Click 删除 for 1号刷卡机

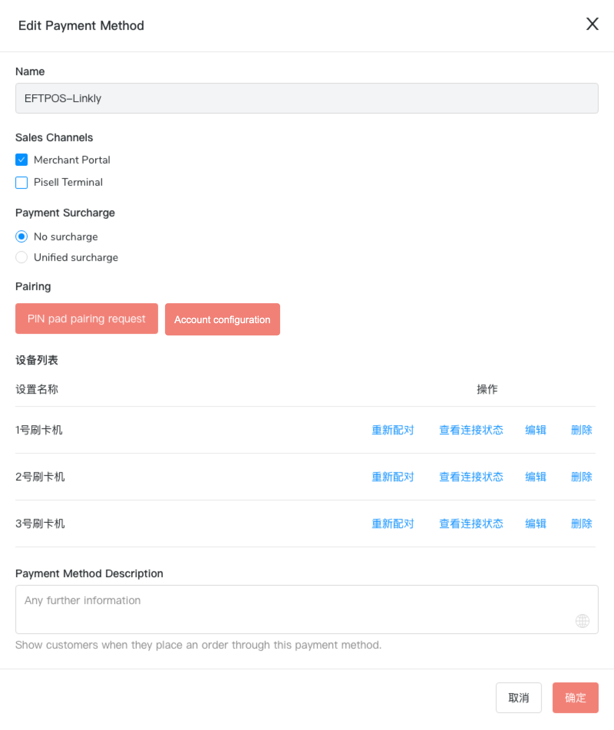click(582, 430)
